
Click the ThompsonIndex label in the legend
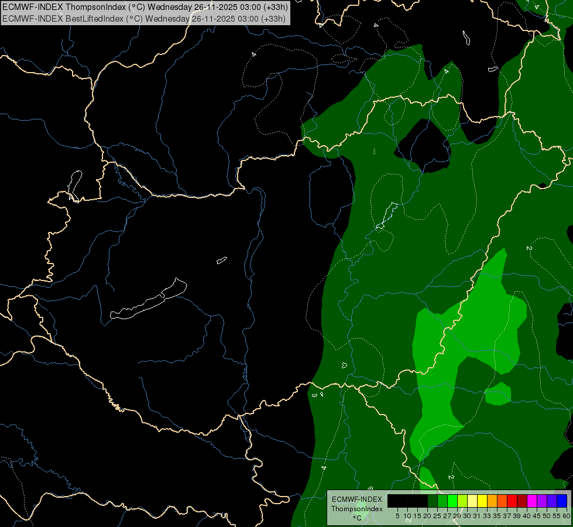[x=356, y=509]
